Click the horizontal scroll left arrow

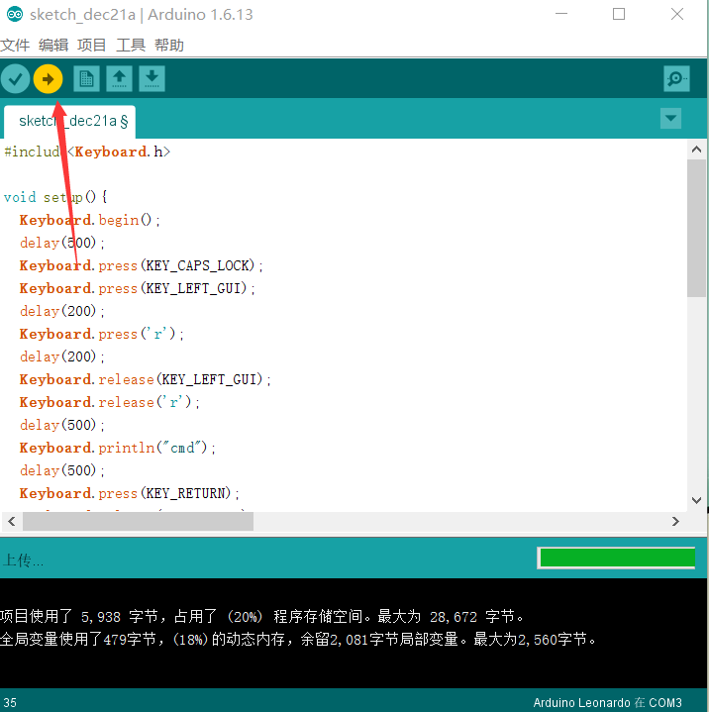(12, 521)
